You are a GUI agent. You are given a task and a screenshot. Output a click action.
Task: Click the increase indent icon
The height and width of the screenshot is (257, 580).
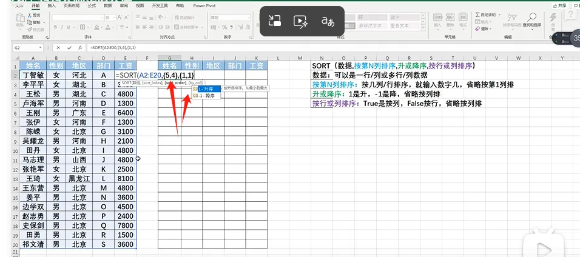[x=167, y=27]
